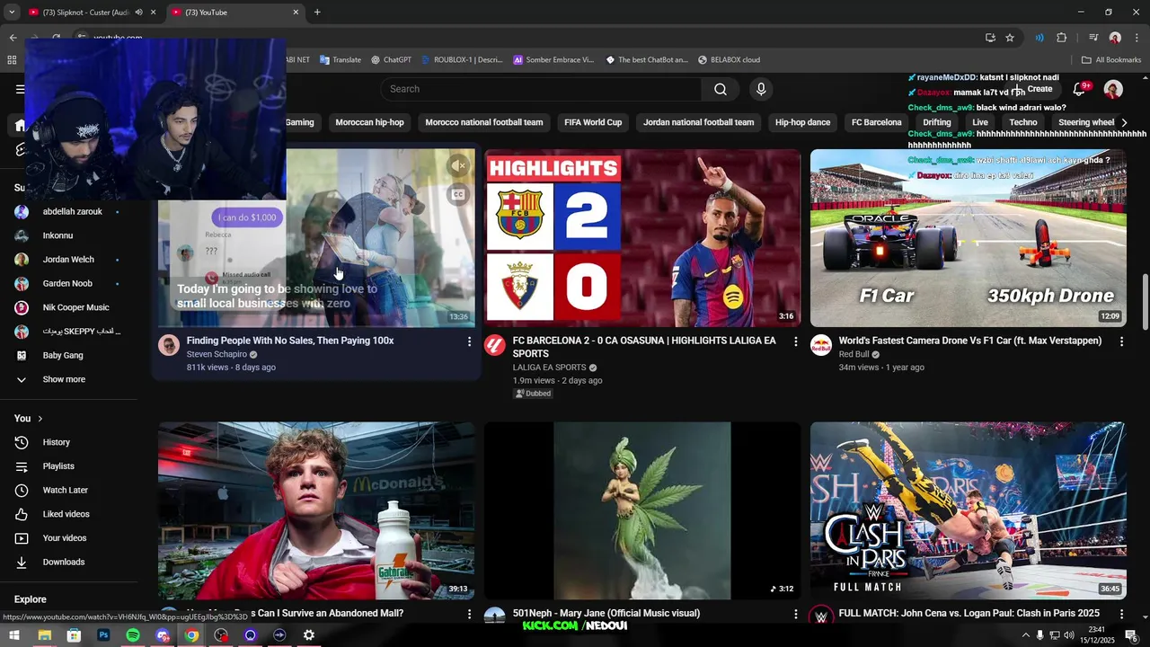Open Windows Settings gear in taskbar
The height and width of the screenshot is (647, 1150).
point(309,635)
